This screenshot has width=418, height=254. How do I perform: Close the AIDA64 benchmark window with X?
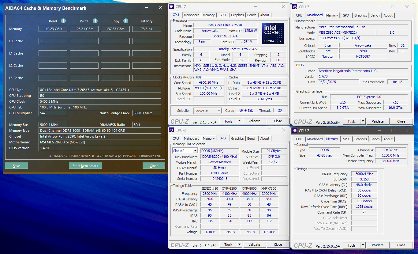(x=161, y=8)
